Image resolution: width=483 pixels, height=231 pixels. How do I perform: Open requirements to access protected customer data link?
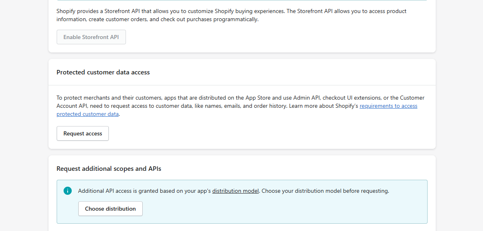tap(388, 106)
